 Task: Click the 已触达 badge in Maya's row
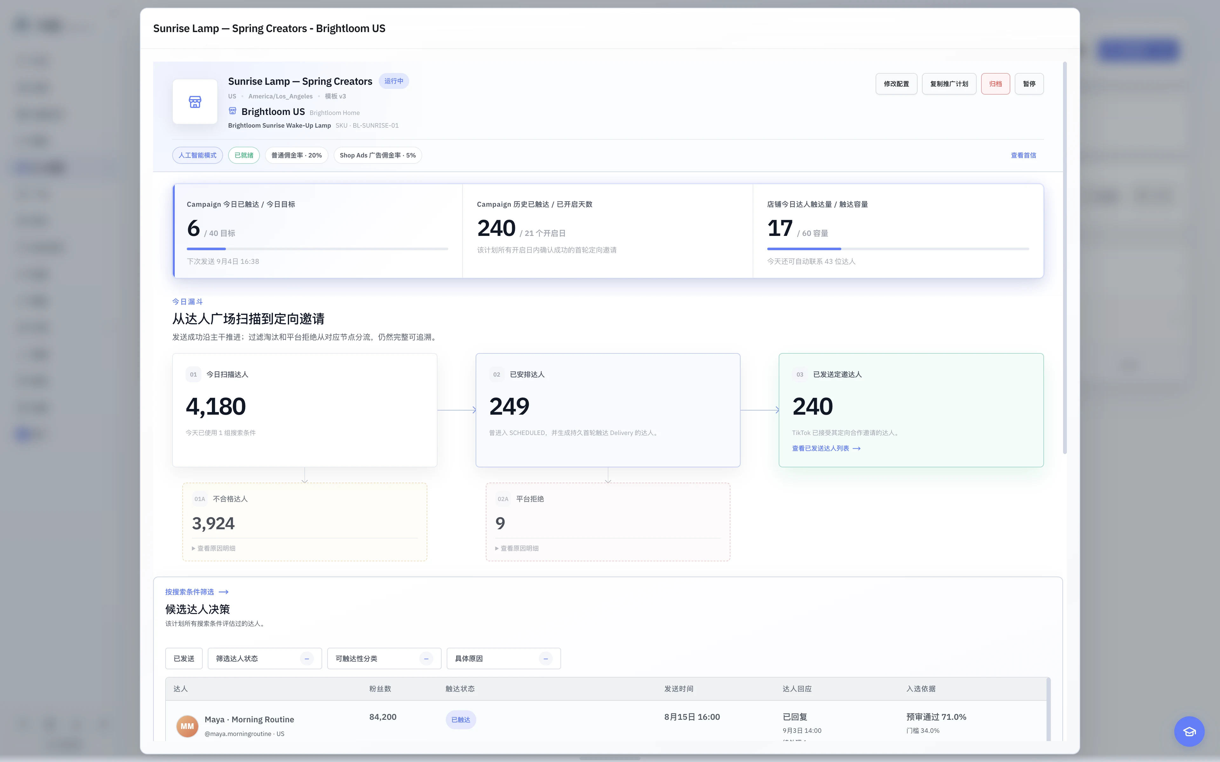(x=460, y=719)
